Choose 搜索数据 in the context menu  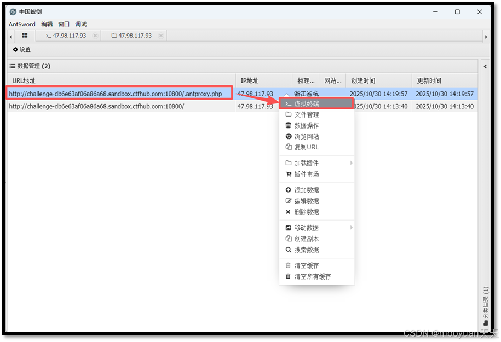[x=316, y=250]
